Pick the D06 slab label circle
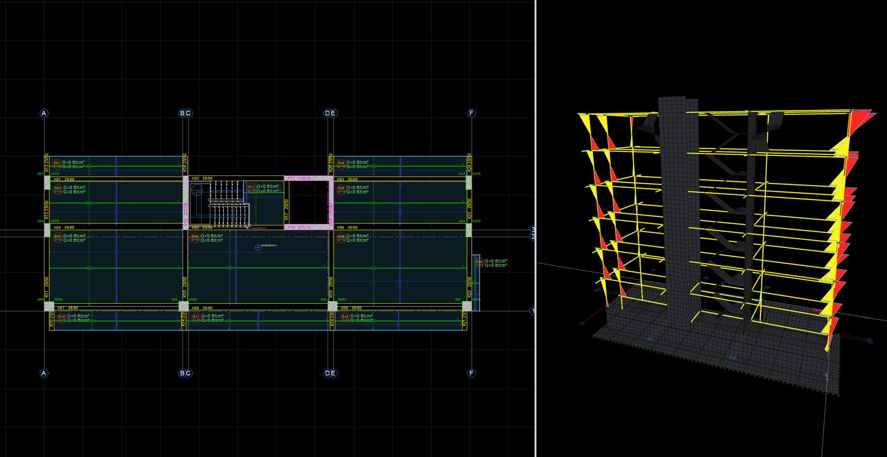Image resolution: width=887 pixels, height=457 pixels. tap(195, 238)
